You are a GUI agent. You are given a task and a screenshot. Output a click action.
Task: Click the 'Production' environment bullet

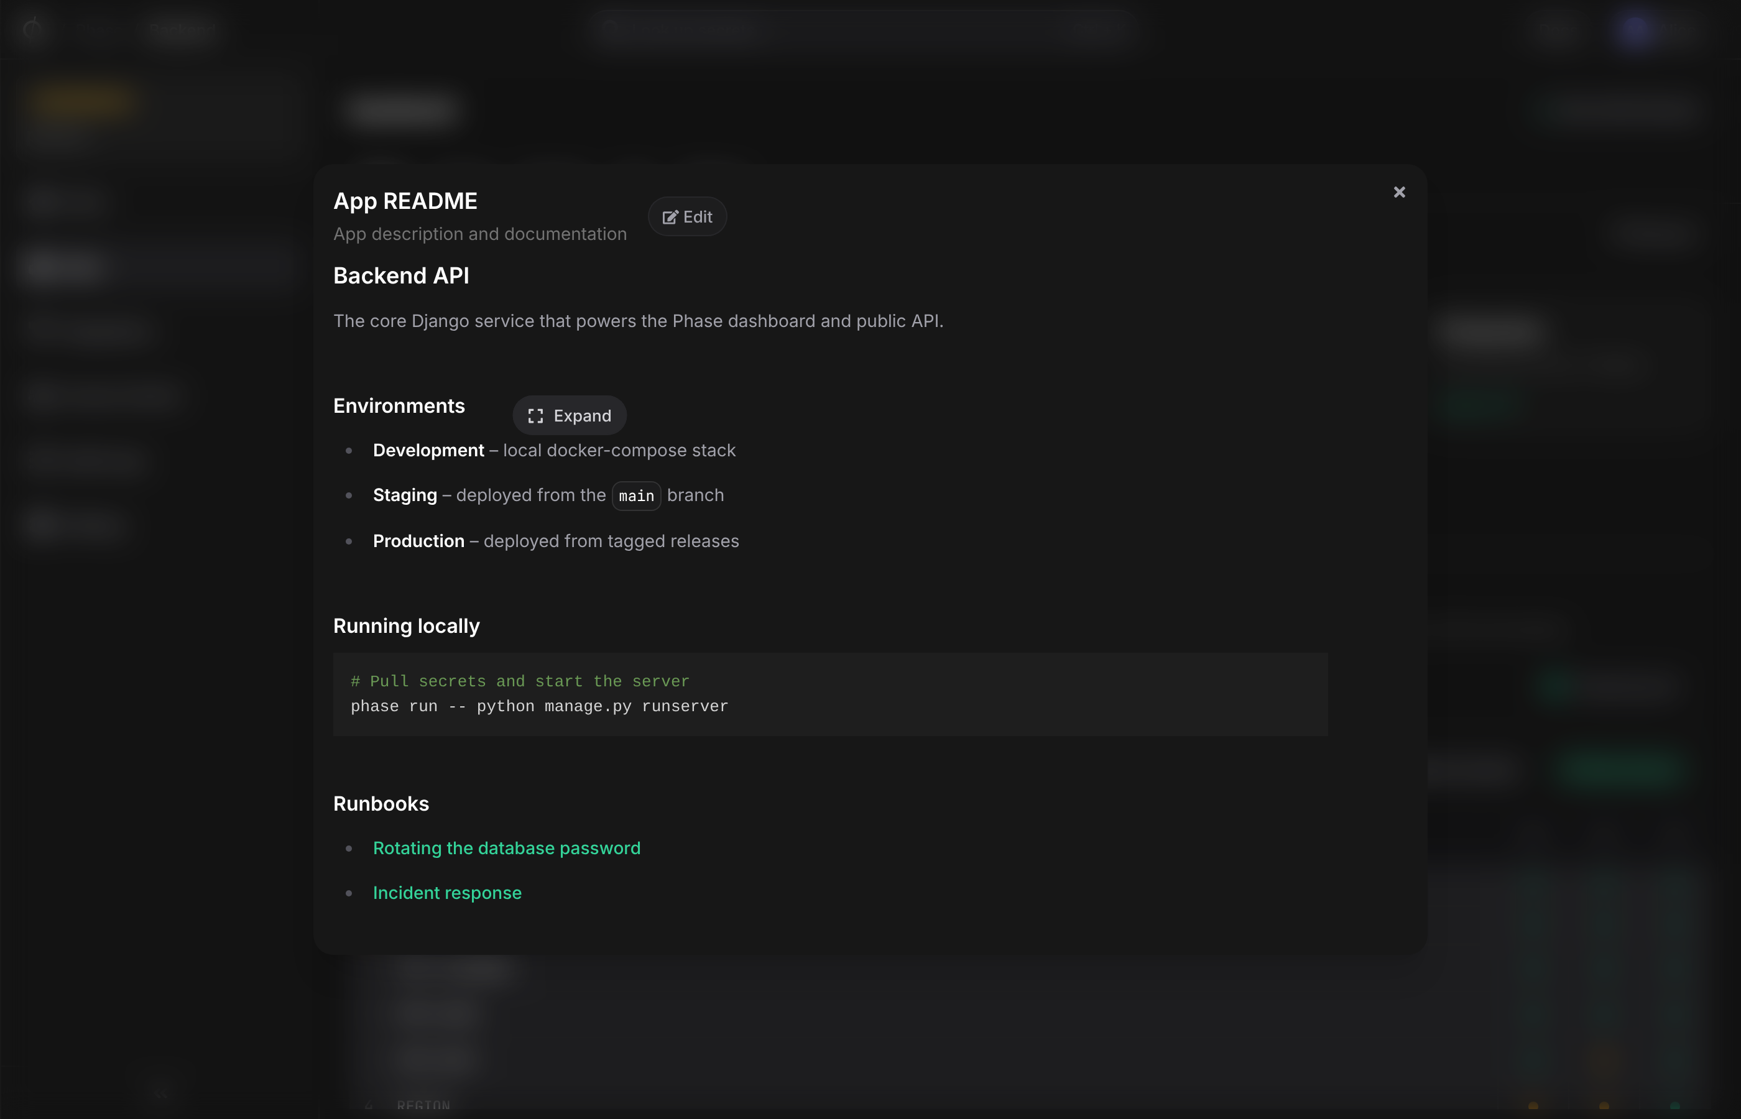(556, 541)
